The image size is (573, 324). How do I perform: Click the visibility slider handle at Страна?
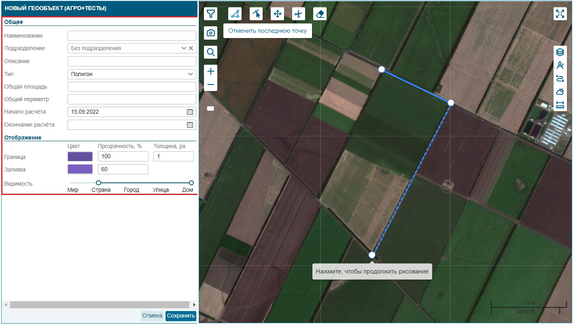pos(98,183)
